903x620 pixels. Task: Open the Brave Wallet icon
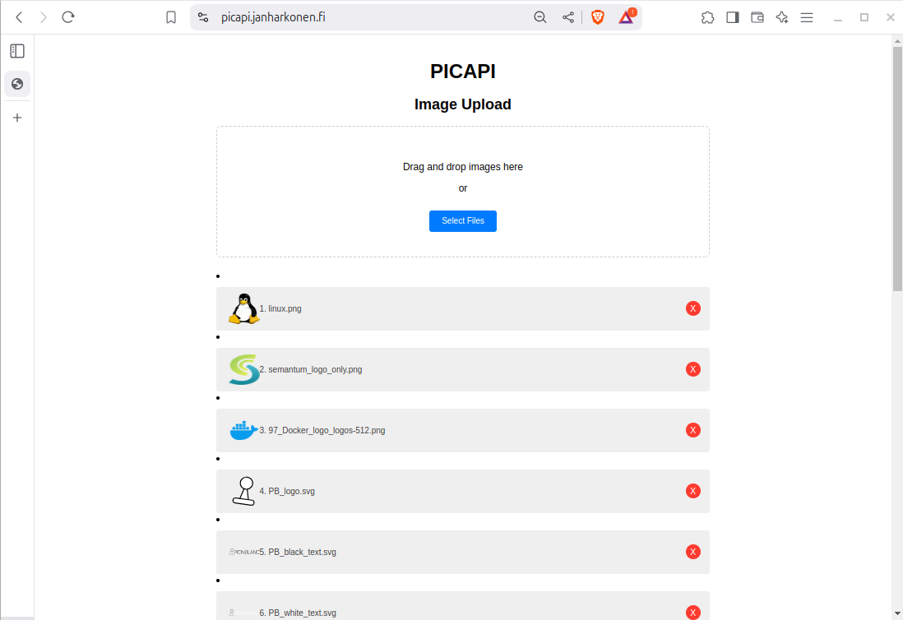757,17
